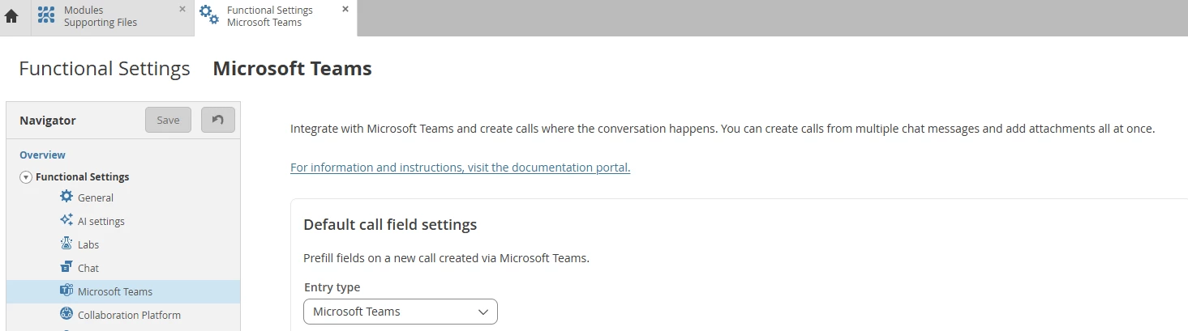Image resolution: width=1188 pixels, height=331 pixels.
Task: Click the Functional Settings gears tab icon
Action: (209, 15)
